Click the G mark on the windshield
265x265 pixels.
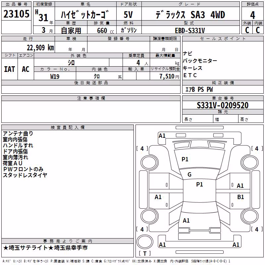click(x=189, y=175)
